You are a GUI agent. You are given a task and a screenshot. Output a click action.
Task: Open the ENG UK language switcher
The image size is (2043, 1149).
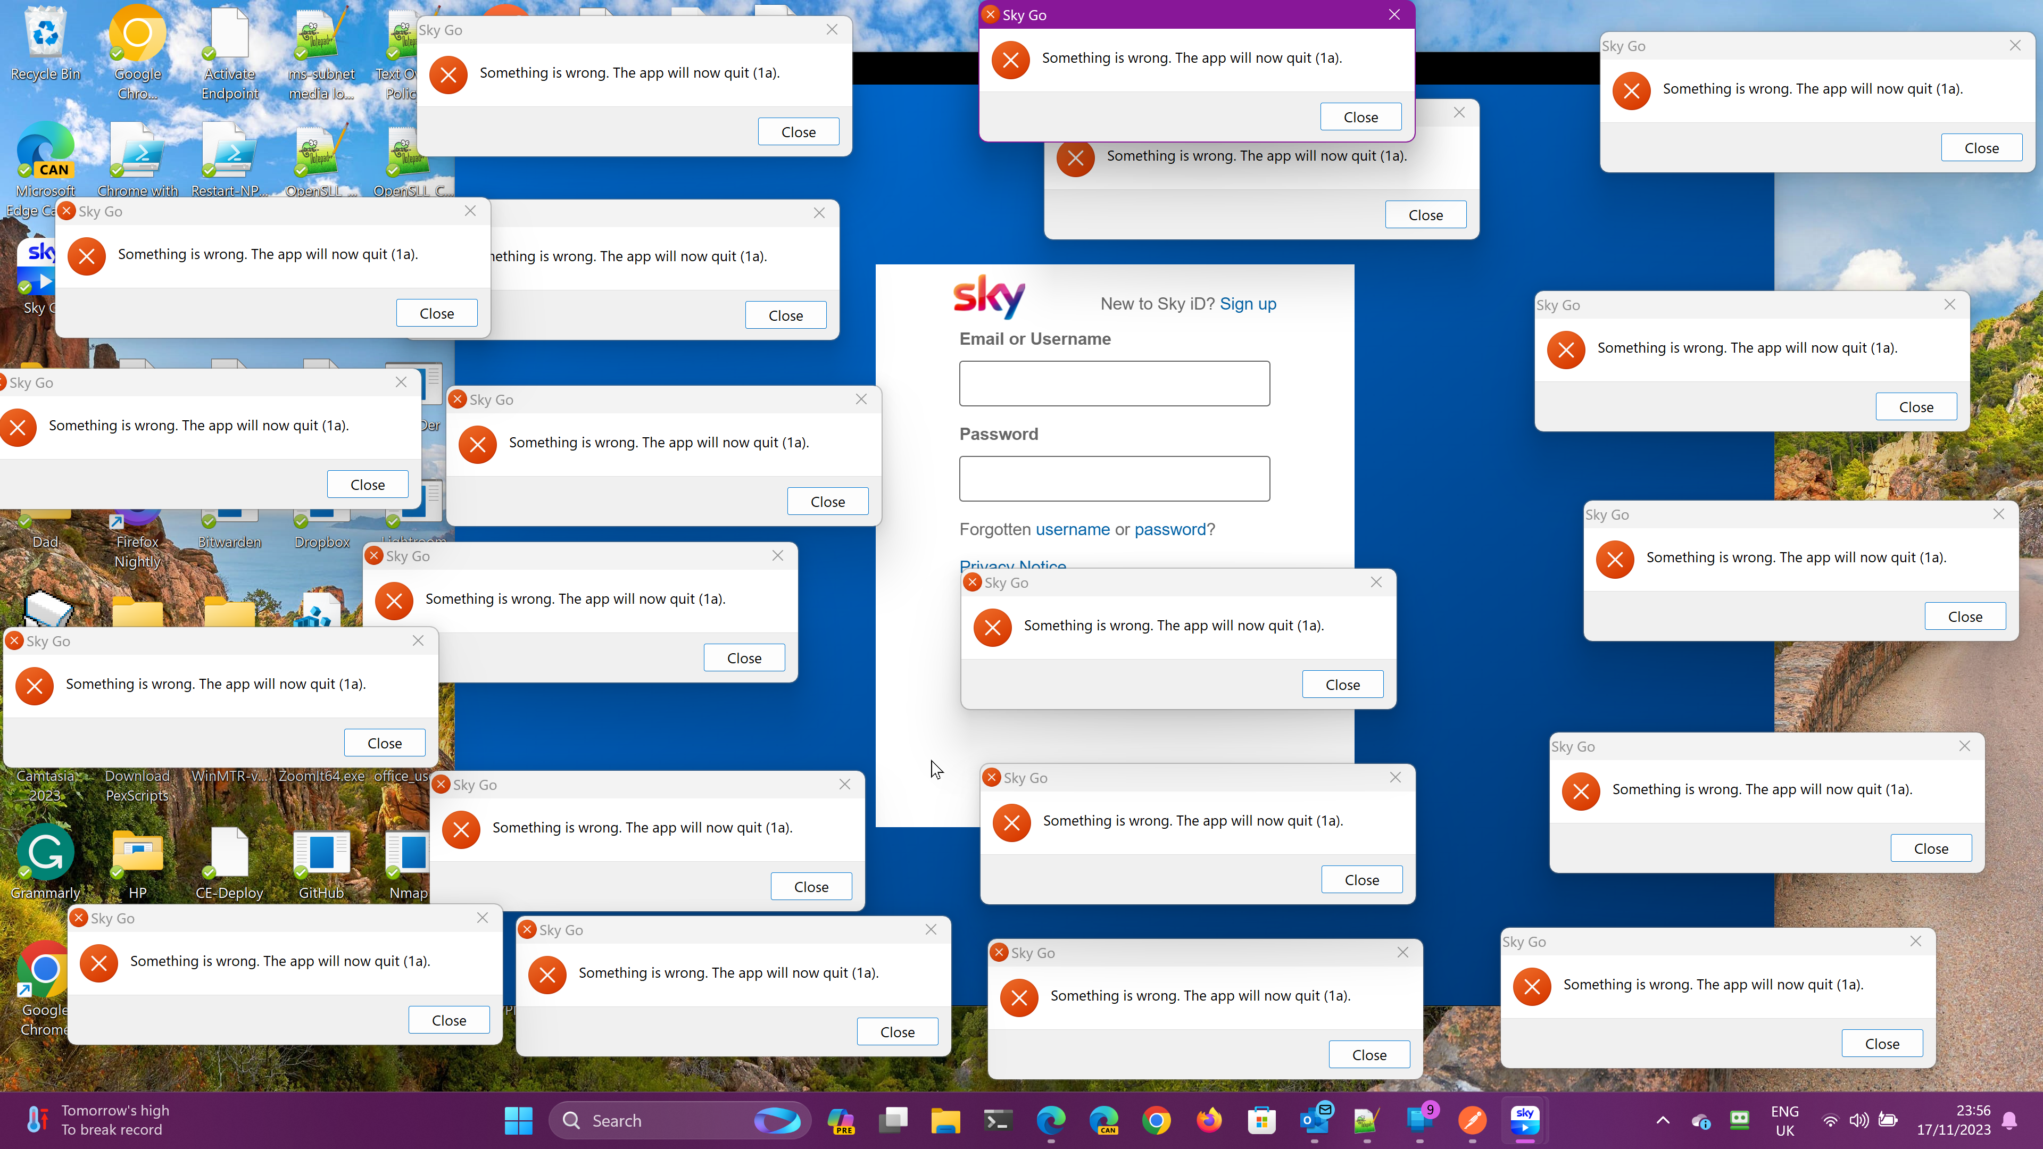click(x=1784, y=1120)
